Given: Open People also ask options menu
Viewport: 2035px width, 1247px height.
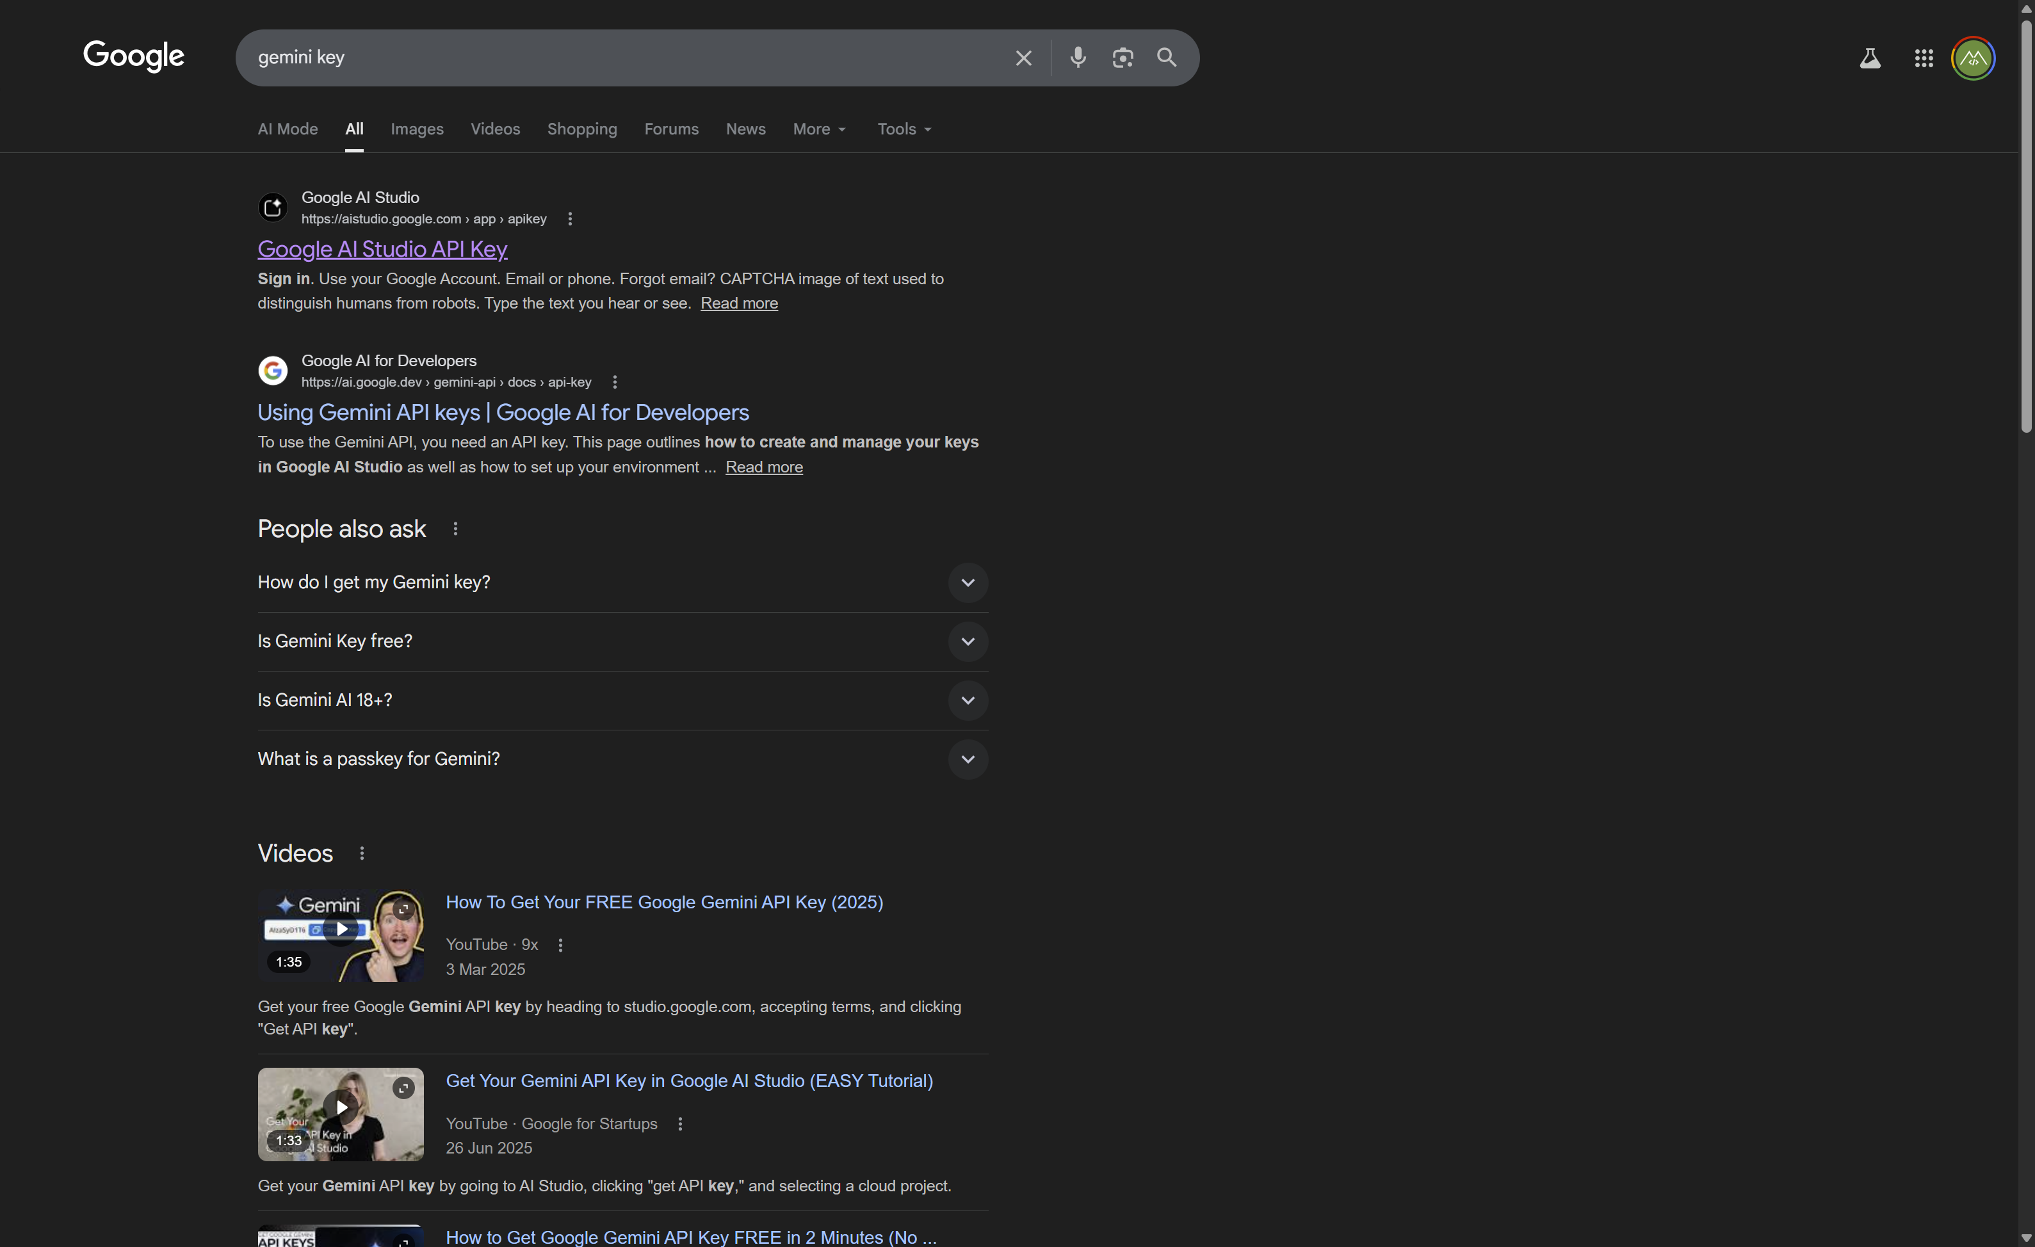Looking at the screenshot, I should (x=455, y=529).
